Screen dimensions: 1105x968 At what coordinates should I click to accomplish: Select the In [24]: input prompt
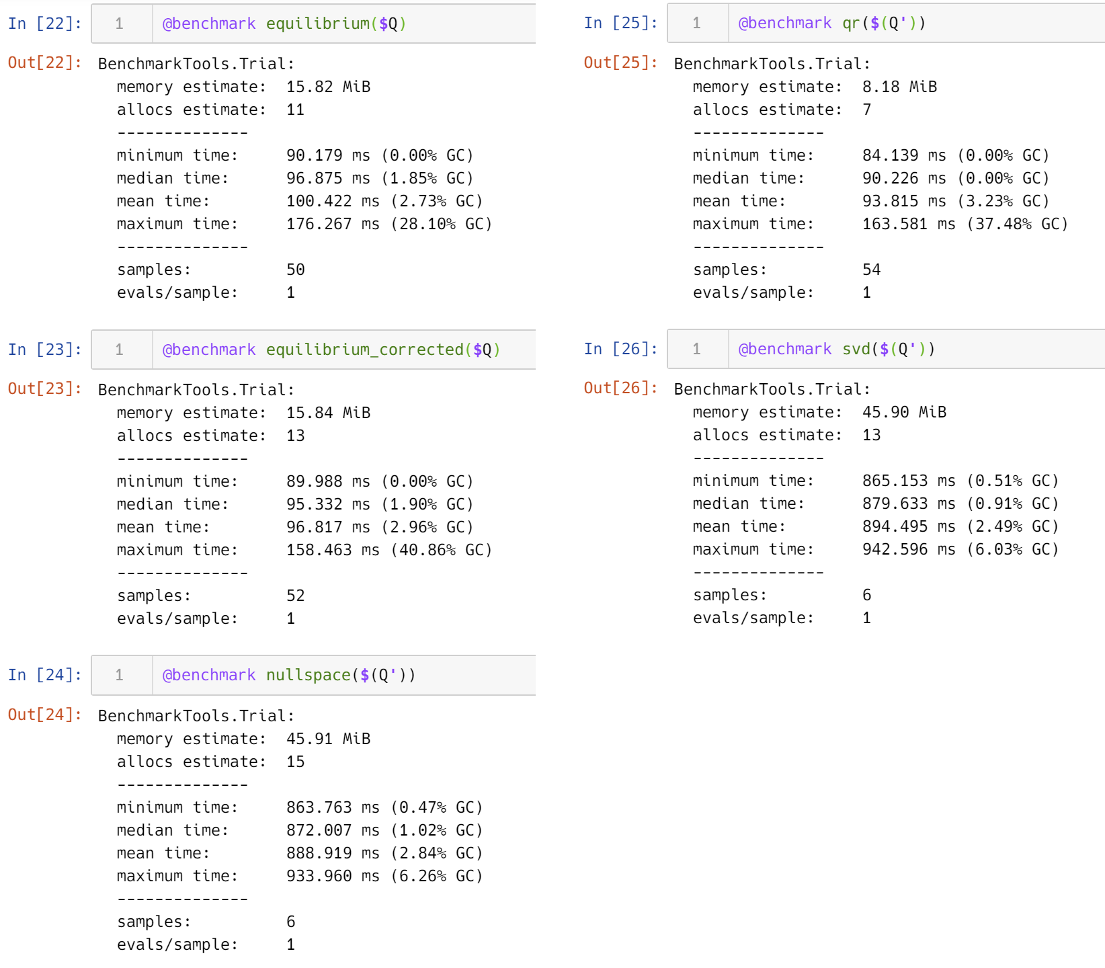45,675
